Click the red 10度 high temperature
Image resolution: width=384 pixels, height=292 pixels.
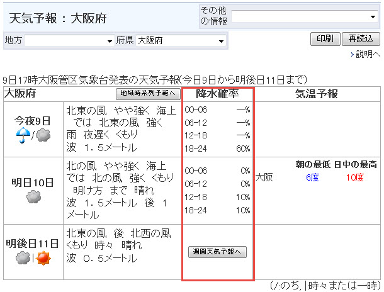click(x=354, y=177)
